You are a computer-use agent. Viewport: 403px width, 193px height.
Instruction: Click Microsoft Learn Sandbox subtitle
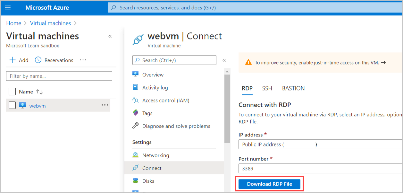tap(33, 46)
